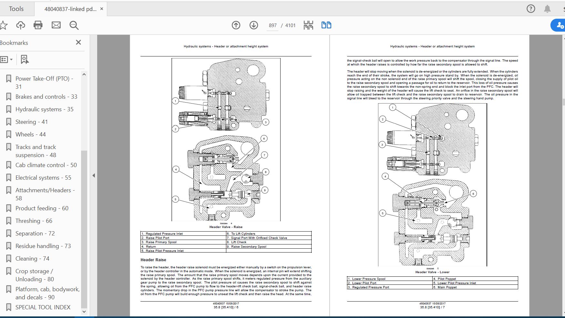Screen dimensions: 565x318
Task: Close the Bookmarks panel
Action: click(x=78, y=42)
